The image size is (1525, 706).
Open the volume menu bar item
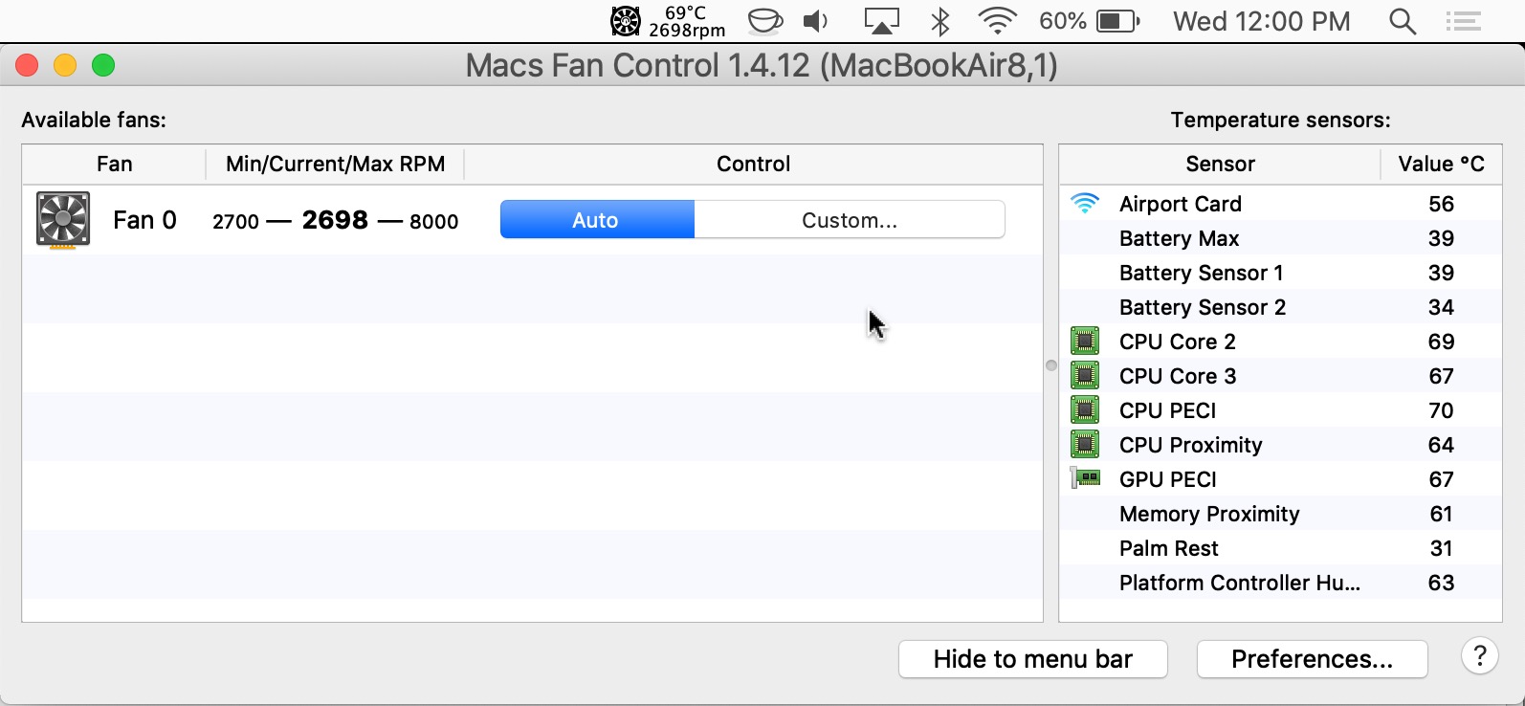tap(815, 21)
